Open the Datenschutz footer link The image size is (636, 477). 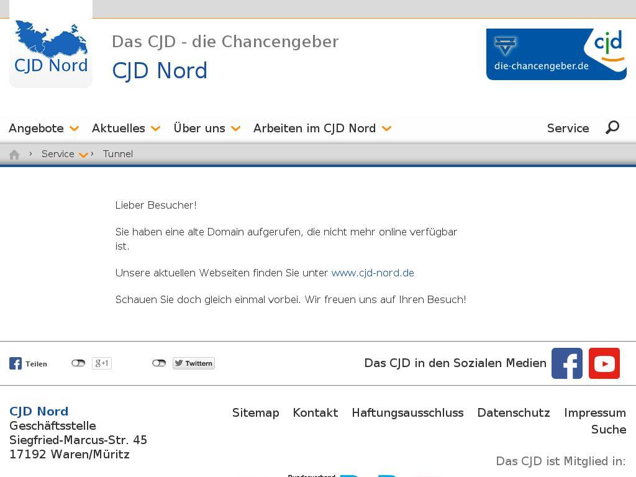[x=514, y=412]
